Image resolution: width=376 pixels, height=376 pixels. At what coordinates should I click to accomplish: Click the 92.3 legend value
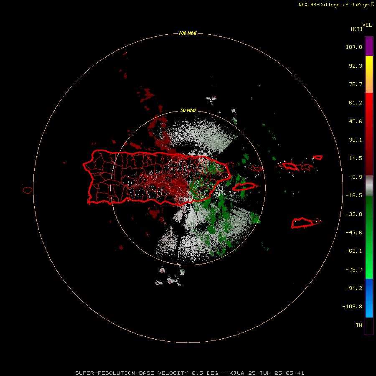pyautogui.click(x=356, y=66)
